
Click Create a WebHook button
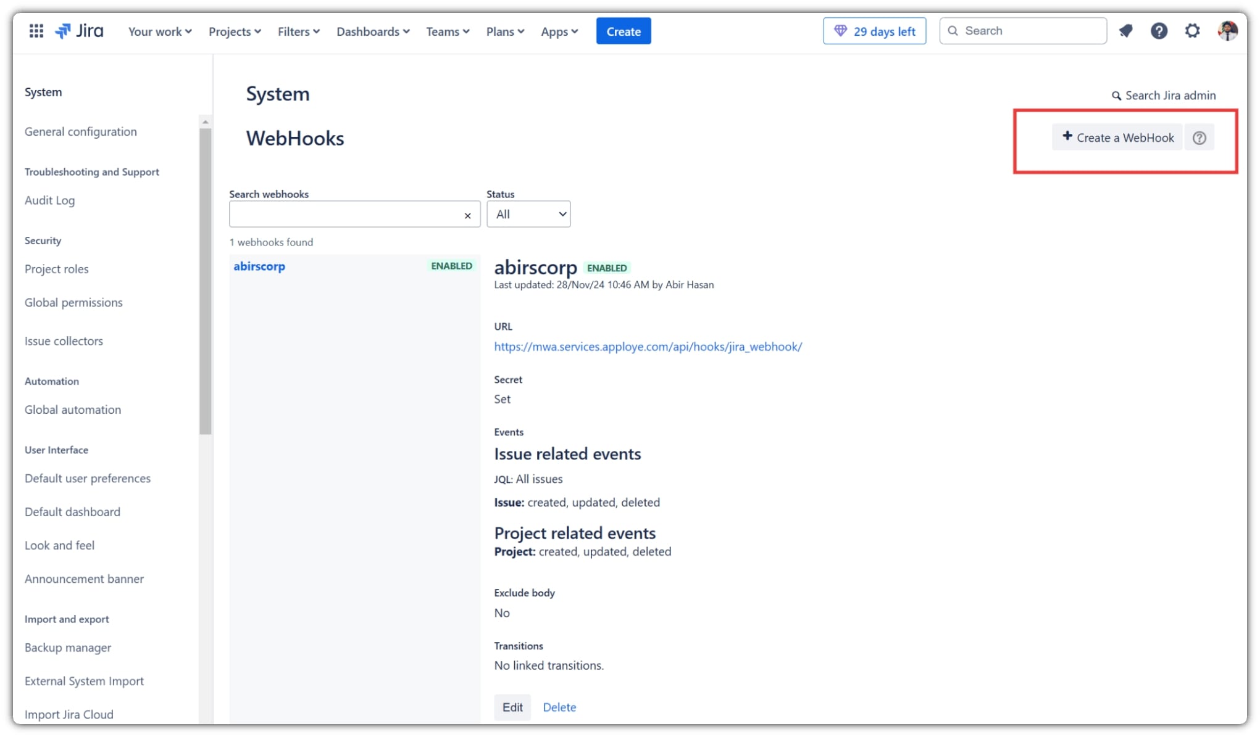(x=1117, y=138)
